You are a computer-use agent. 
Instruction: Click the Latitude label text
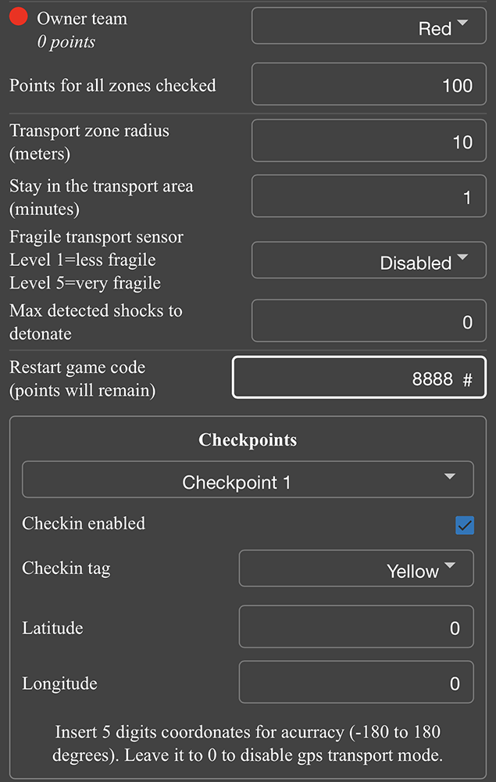(x=52, y=628)
